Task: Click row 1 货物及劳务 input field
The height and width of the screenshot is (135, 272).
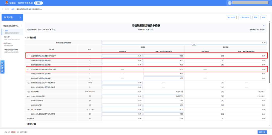Action: (122, 56)
